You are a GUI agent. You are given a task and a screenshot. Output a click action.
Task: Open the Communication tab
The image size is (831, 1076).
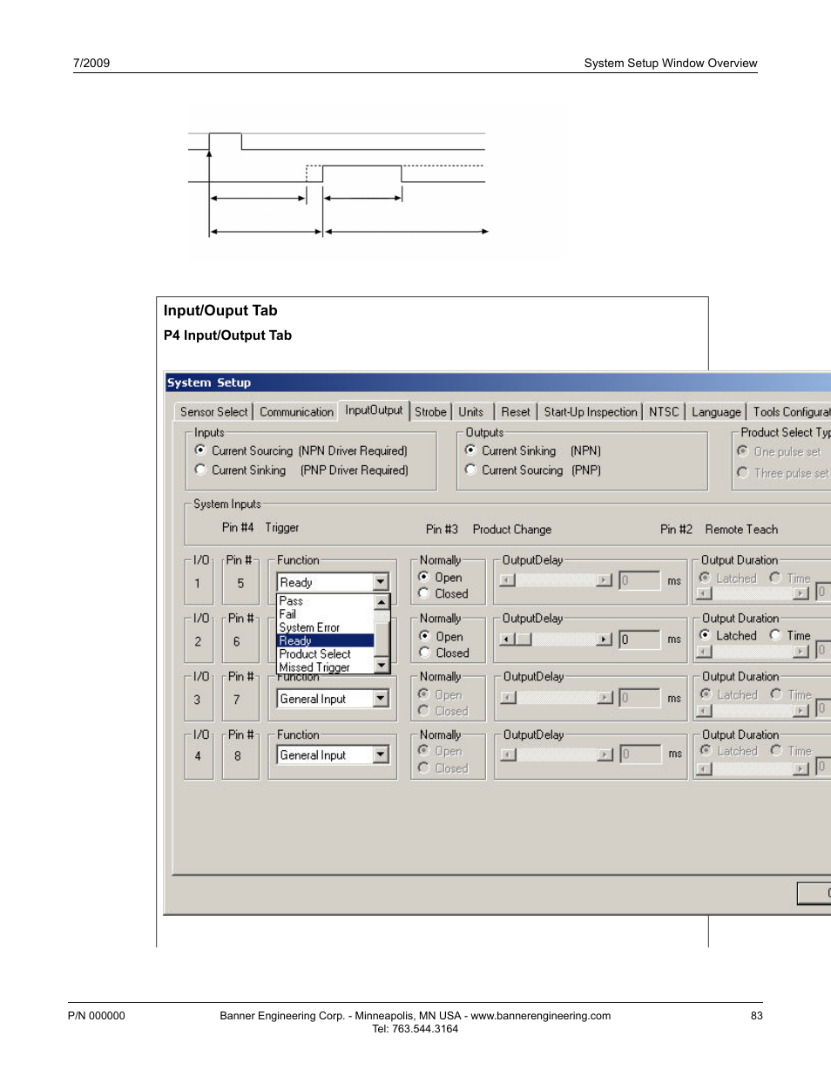click(296, 412)
